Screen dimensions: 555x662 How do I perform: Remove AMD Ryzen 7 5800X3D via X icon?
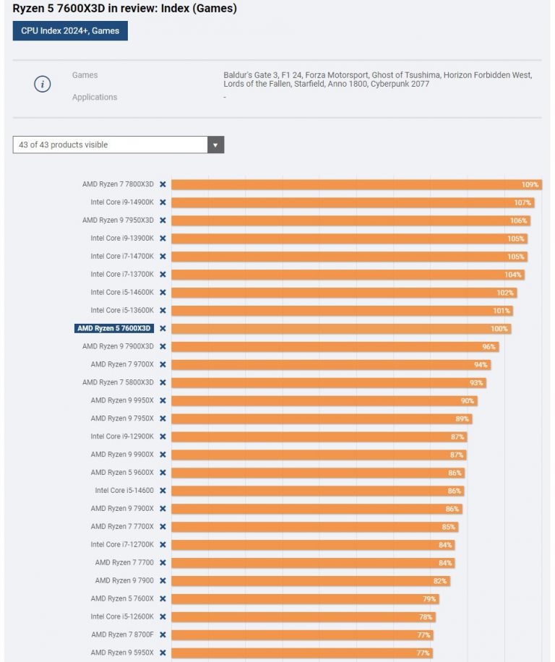click(163, 382)
